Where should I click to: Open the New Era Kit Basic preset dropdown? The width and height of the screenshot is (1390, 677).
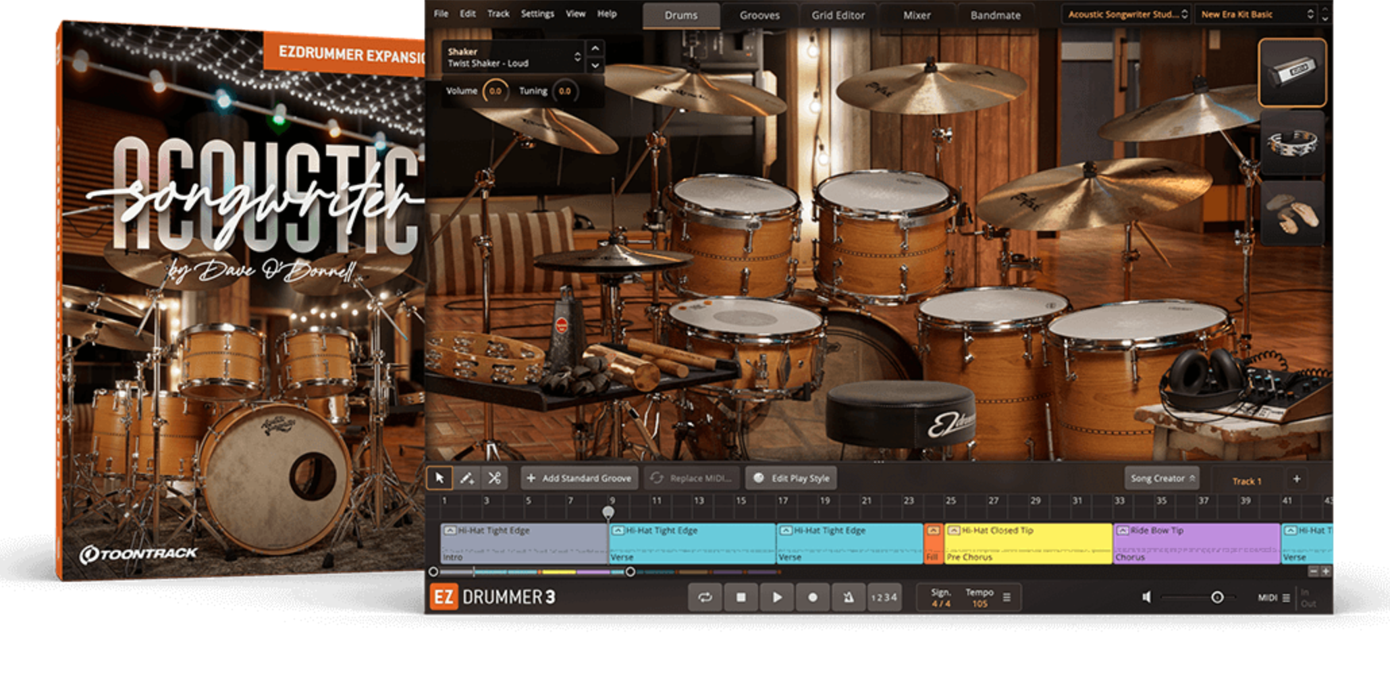click(1256, 14)
